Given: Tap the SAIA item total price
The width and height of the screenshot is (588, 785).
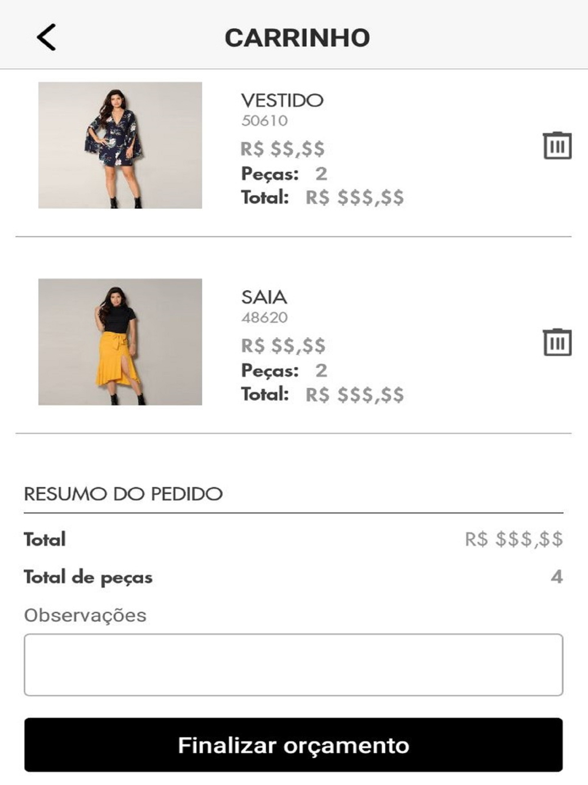Looking at the screenshot, I should (355, 395).
